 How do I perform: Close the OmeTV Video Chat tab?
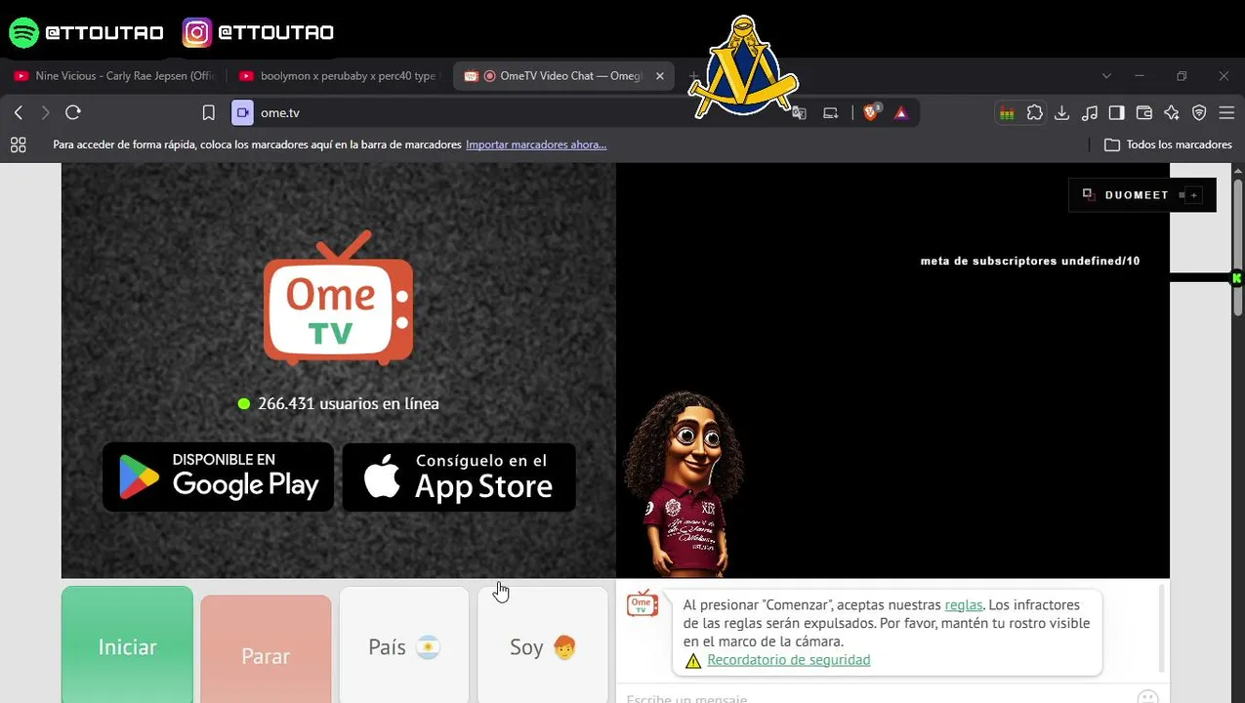point(660,76)
